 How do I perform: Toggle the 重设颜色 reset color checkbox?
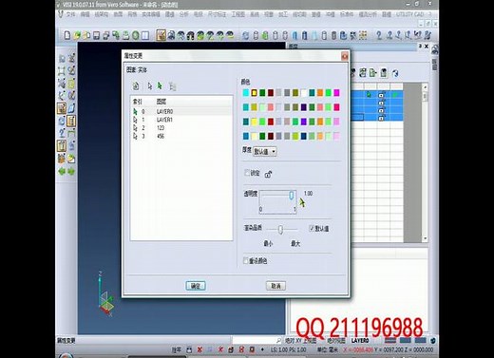click(x=246, y=260)
